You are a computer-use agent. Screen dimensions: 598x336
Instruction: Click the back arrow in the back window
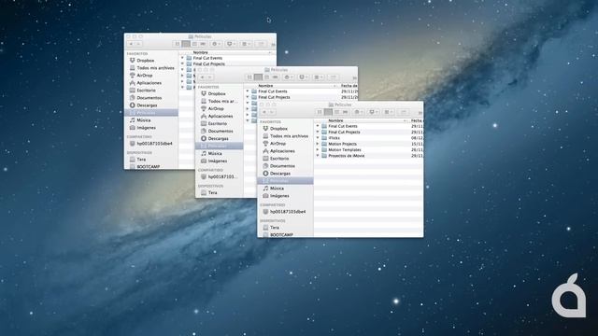(131, 44)
